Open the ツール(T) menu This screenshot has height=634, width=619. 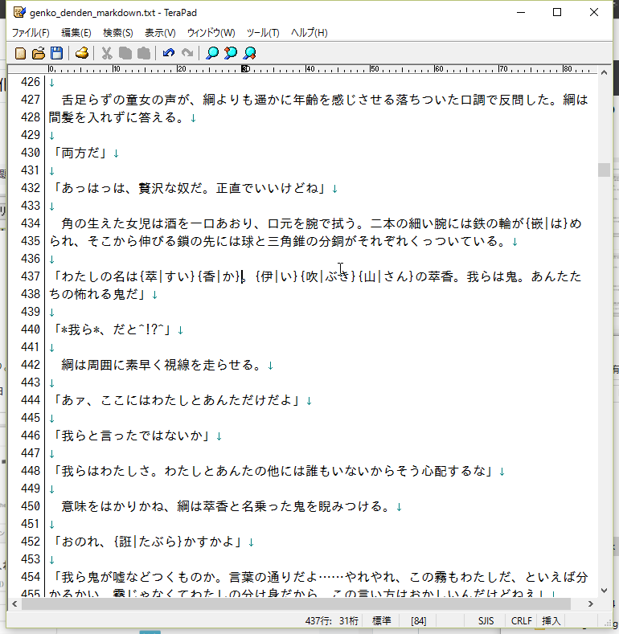[x=263, y=33]
